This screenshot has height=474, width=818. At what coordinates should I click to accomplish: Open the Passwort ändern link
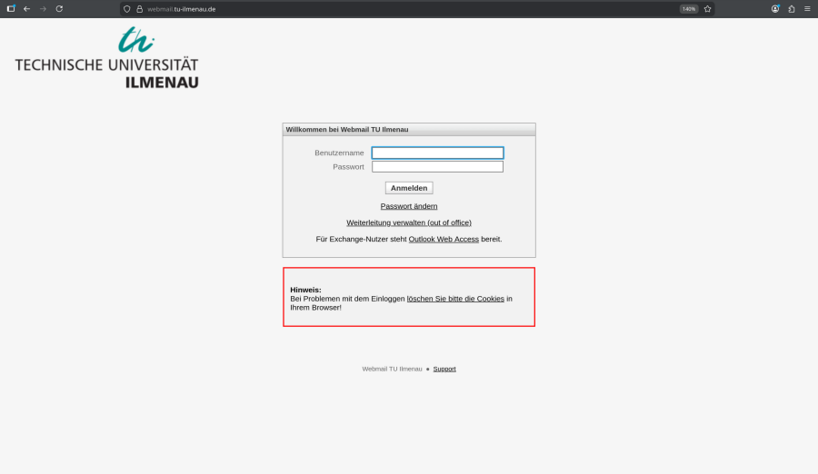pyautogui.click(x=409, y=206)
